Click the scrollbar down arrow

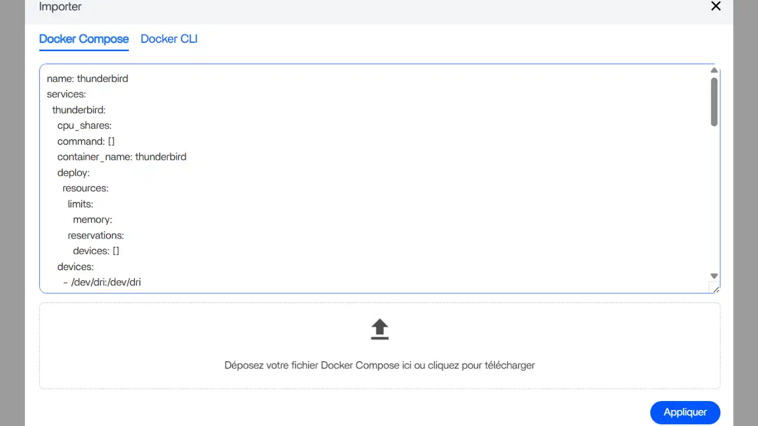click(714, 276)
